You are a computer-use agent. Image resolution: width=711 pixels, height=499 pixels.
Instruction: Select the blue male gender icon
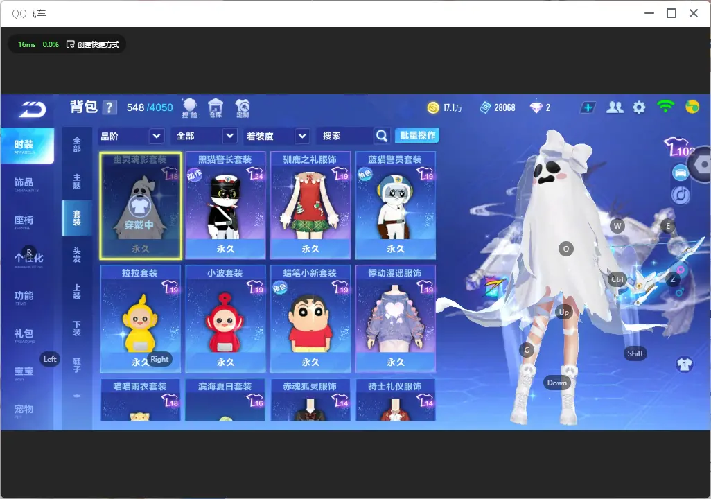(679, 293)
